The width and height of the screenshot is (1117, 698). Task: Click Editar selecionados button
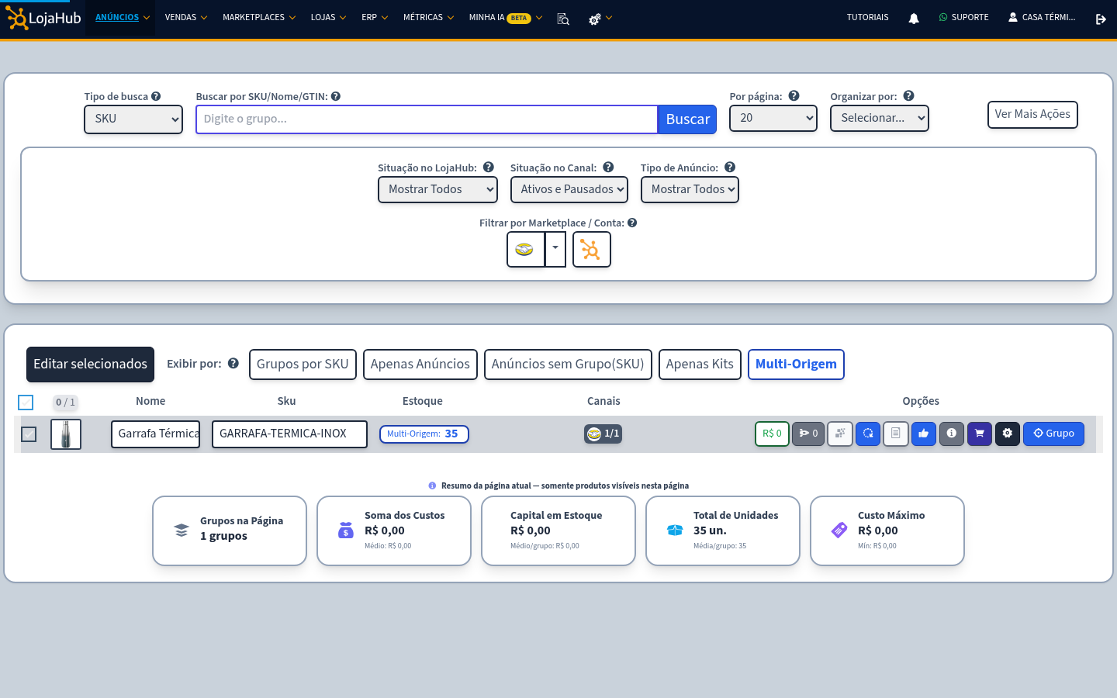click(90, 365)
